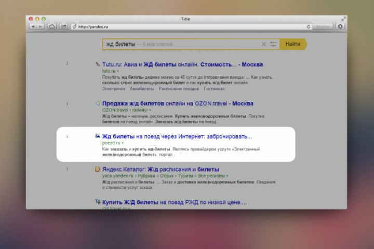Open Купить Ж/Д билеты на поезд РЖД result

click(x=175, y=202)
